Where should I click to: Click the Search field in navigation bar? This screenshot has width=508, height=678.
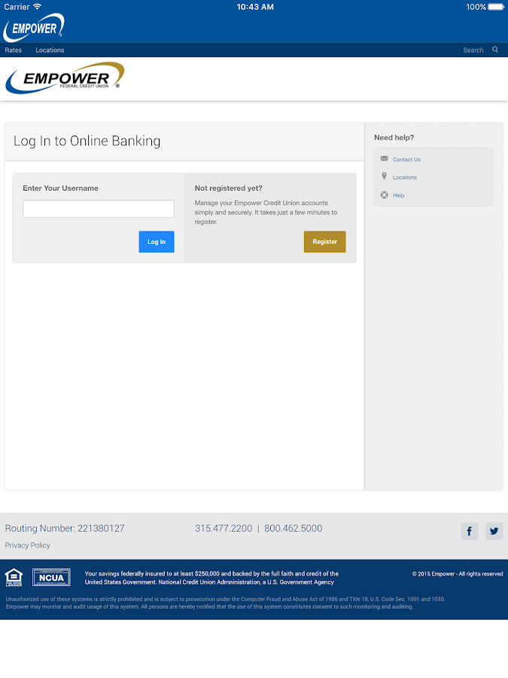click(x=473, y=50)
